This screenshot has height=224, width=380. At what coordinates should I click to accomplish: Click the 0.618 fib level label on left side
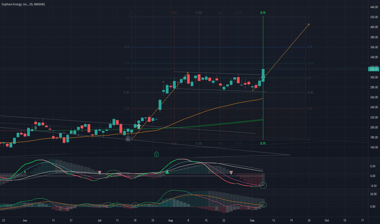point(126,63)
